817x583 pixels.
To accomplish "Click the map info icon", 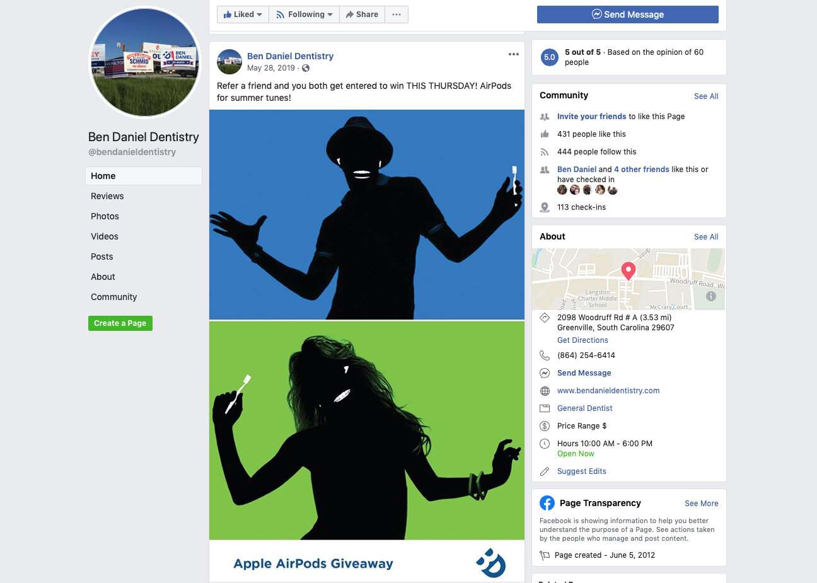I will [711, 296].
